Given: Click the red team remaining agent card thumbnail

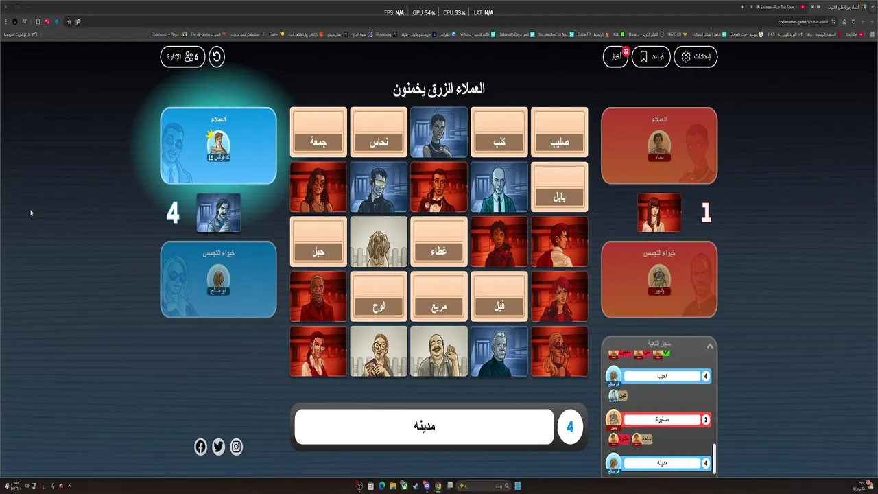Looking at the screenshot, I should 659,213.
